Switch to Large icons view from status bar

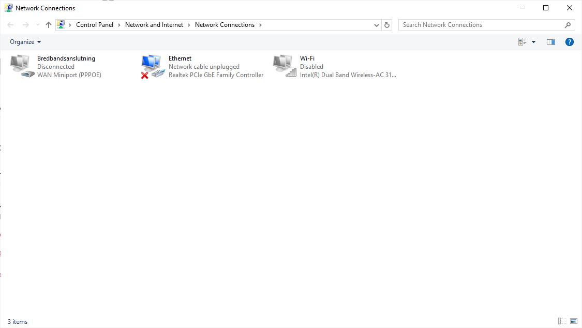coord(574,321)
